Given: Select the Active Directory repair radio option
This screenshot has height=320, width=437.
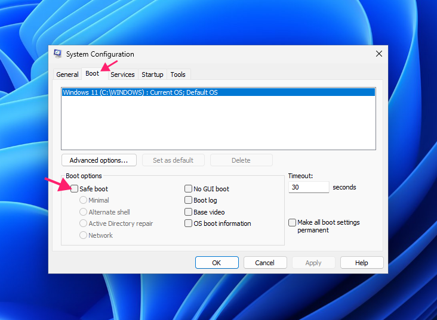Looking at the screenshot, I should pos(84,223).
